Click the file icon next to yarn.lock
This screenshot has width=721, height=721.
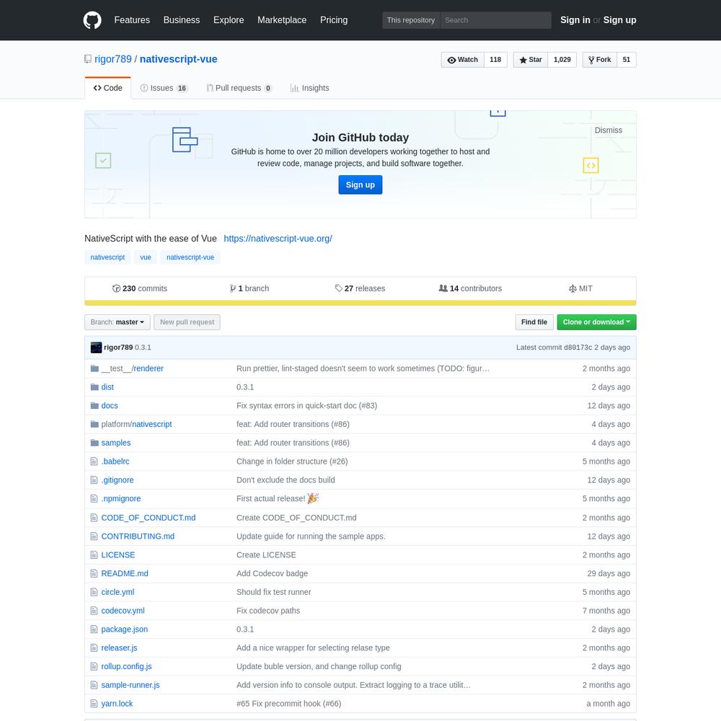(x=94, y=704)
